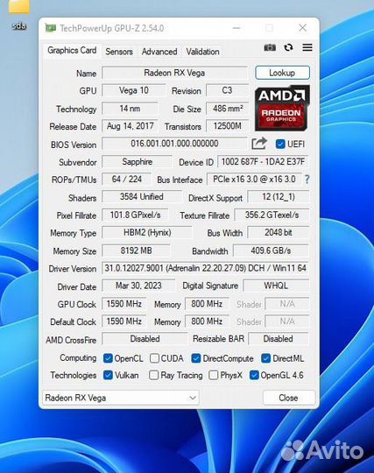This screenshot has height=473, width=374.
Task: Click the Driver Version field 31.0.12027.9001
Action: click(x=205, y=268)
